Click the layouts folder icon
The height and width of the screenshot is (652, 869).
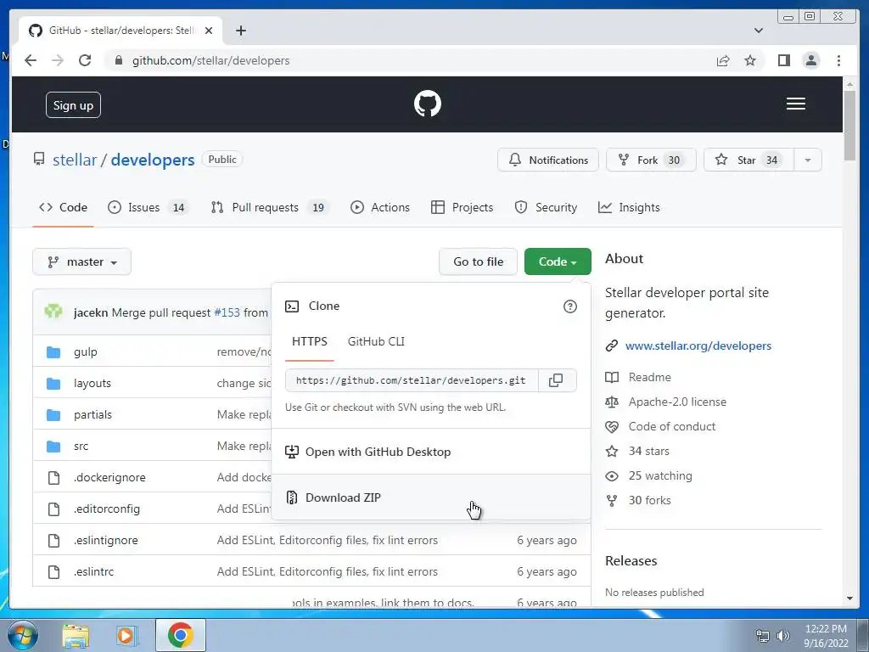point(53,383)
